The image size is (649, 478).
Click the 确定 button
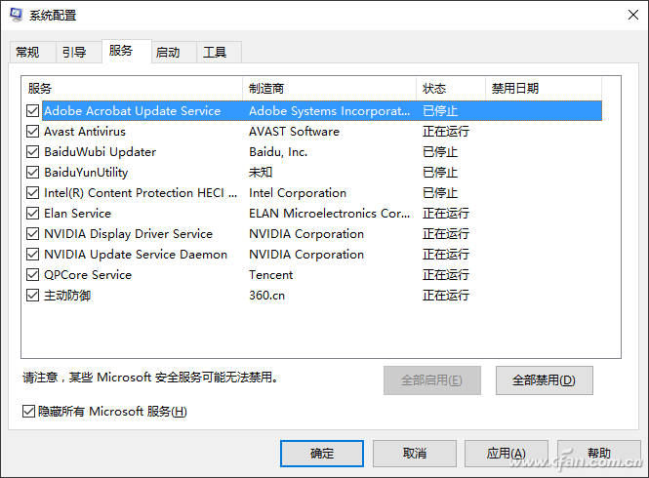click(321, 454)
